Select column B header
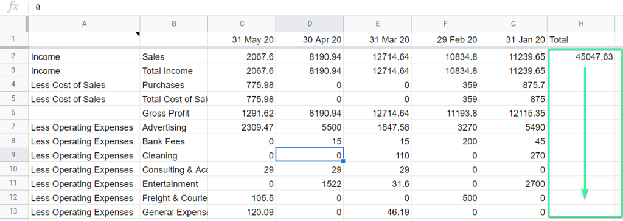This screenshot has width=623, height=221. pos(173,24)
